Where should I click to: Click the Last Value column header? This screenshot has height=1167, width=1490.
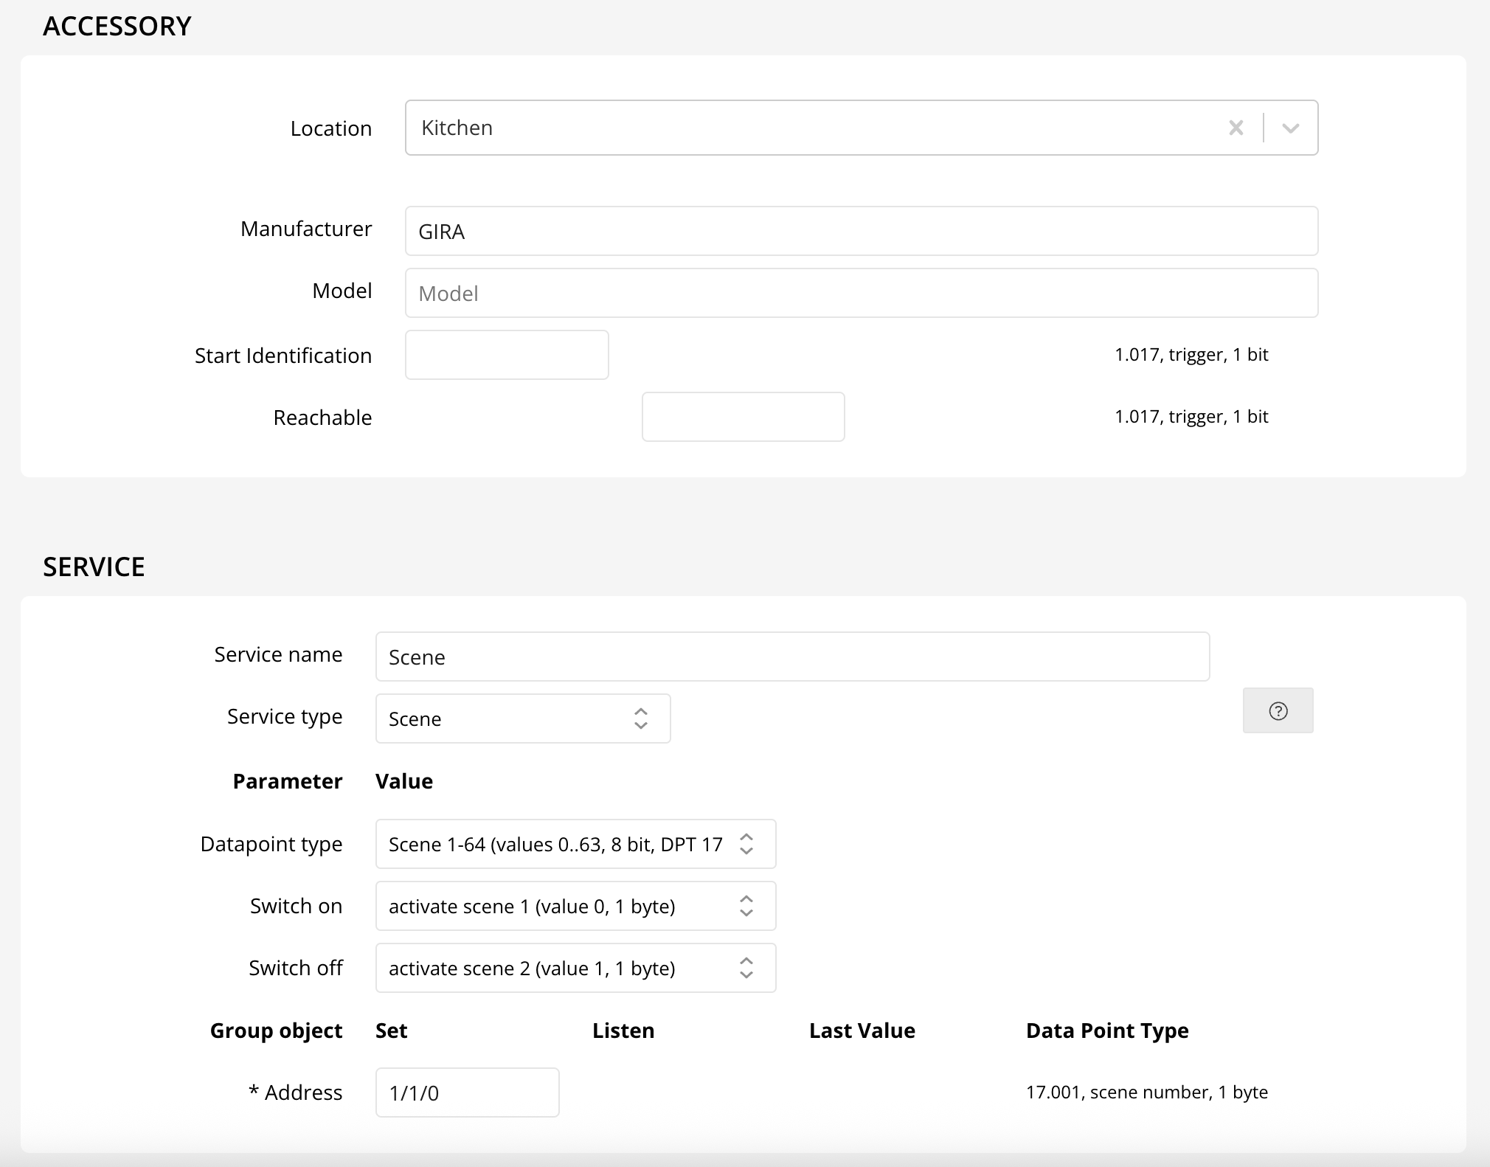[x=862, y=1031]
